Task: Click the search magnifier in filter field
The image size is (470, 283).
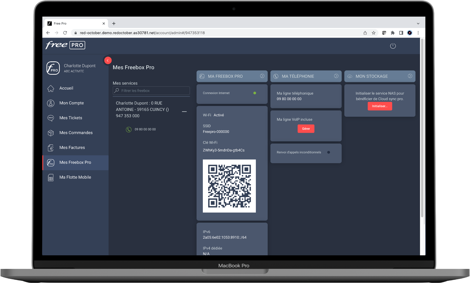Action: 117,91
